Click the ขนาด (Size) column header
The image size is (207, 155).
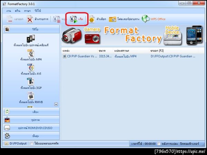pyautogui.click(x=105, y=51)
